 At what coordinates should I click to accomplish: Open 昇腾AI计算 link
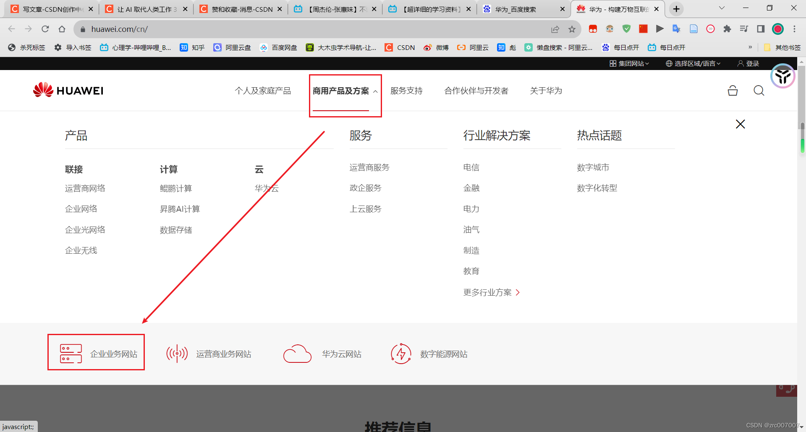pyautogui.click(x=180, y=209)
